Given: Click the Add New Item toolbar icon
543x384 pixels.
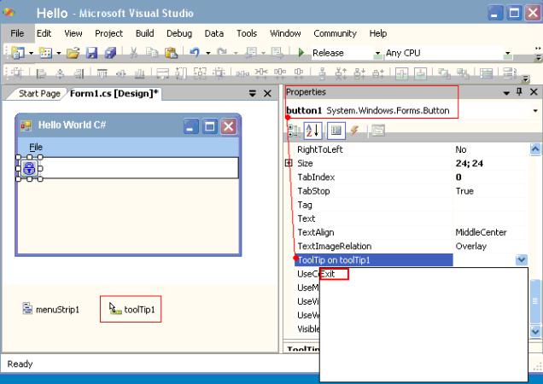Looking at the screenshot, I should [x=45, y=53].
